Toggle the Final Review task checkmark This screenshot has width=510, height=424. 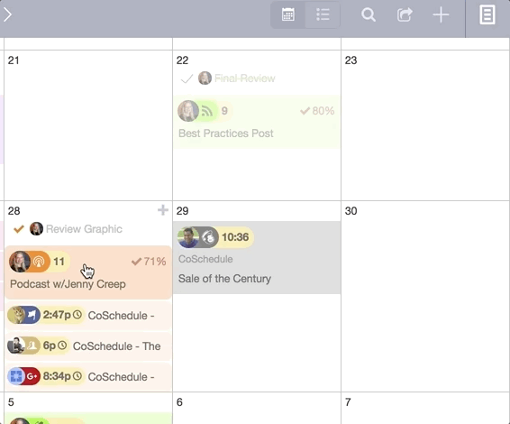187,78
